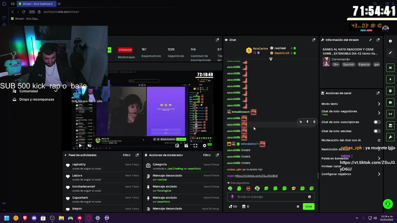This screenshot has height=223, width=397.
Task: Collapse the Comunidad sidebar section
Action: (x=56, y=91)
